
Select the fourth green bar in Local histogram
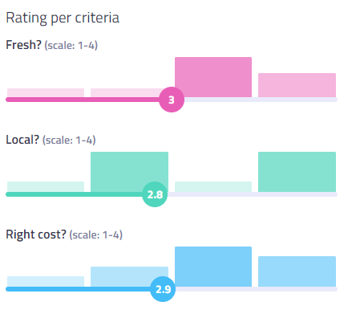[x=297, y=172]
